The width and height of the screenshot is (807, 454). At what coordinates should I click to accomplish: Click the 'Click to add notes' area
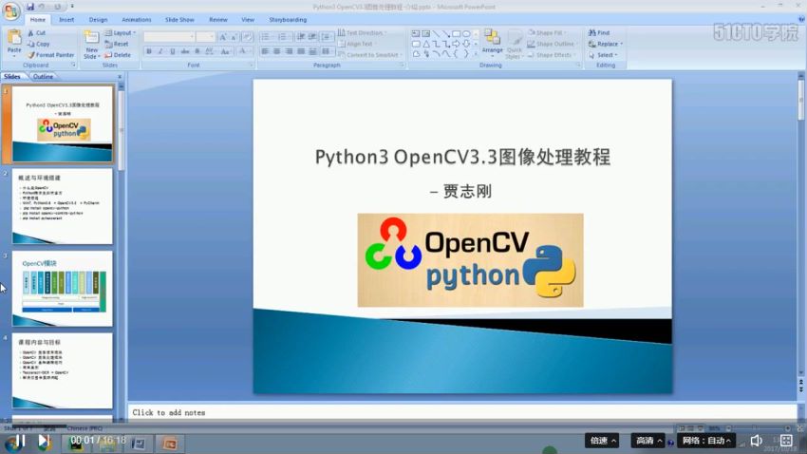pos(461,412)
